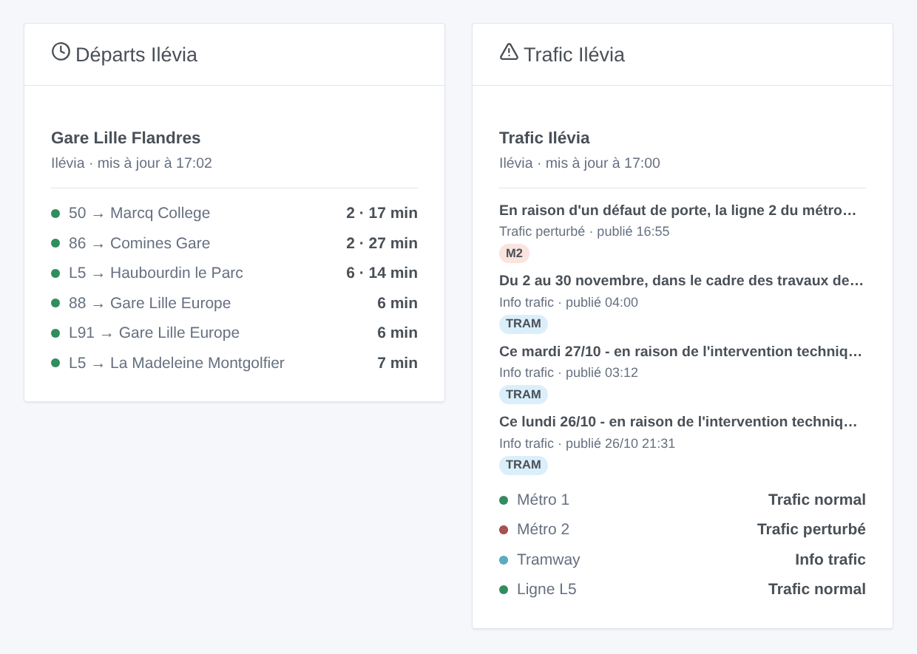
Task: Open the Du 2 au 30 novembre travaux notice
Action: [681, 281]
